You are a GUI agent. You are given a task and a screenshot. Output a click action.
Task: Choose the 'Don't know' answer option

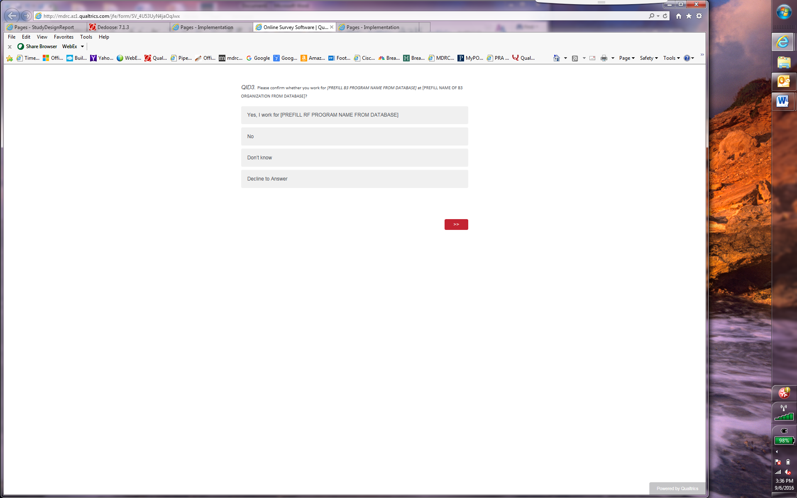coord(354,158)
